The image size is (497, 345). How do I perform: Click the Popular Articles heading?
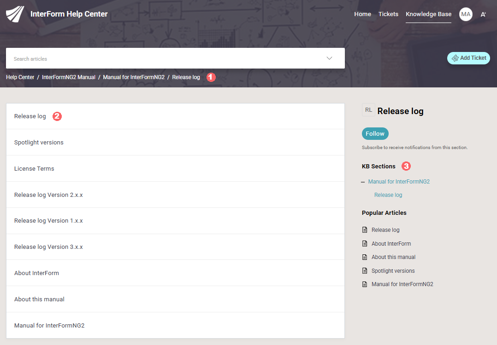coord(384,213)
